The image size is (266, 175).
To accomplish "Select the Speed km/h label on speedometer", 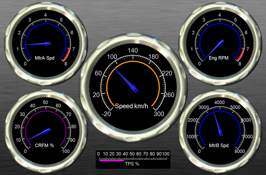I will click(132, 106).
